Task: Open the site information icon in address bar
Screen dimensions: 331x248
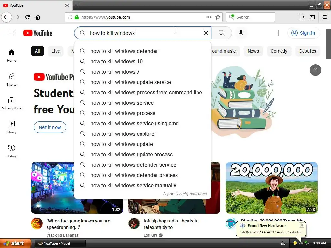Action: click(x=70, y=17)
